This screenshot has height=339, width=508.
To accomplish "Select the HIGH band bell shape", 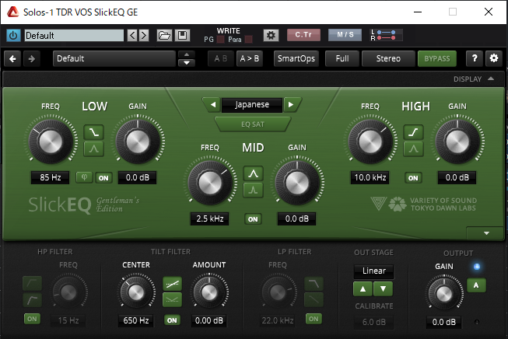I will [413, 149].
